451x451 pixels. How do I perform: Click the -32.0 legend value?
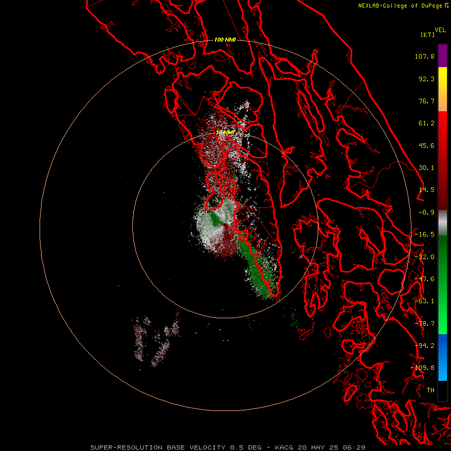pyautogui.click(x=424, y=257)
